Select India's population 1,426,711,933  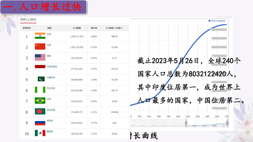(x=77, y=37)
